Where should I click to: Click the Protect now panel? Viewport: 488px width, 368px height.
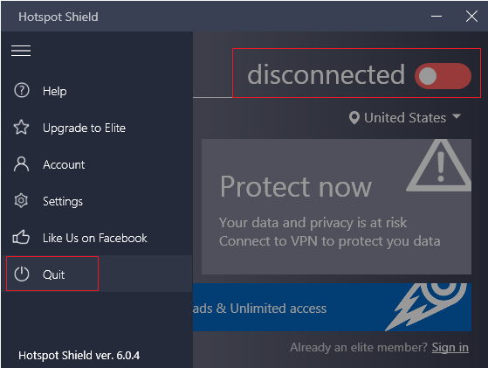(x=336, y=206)
